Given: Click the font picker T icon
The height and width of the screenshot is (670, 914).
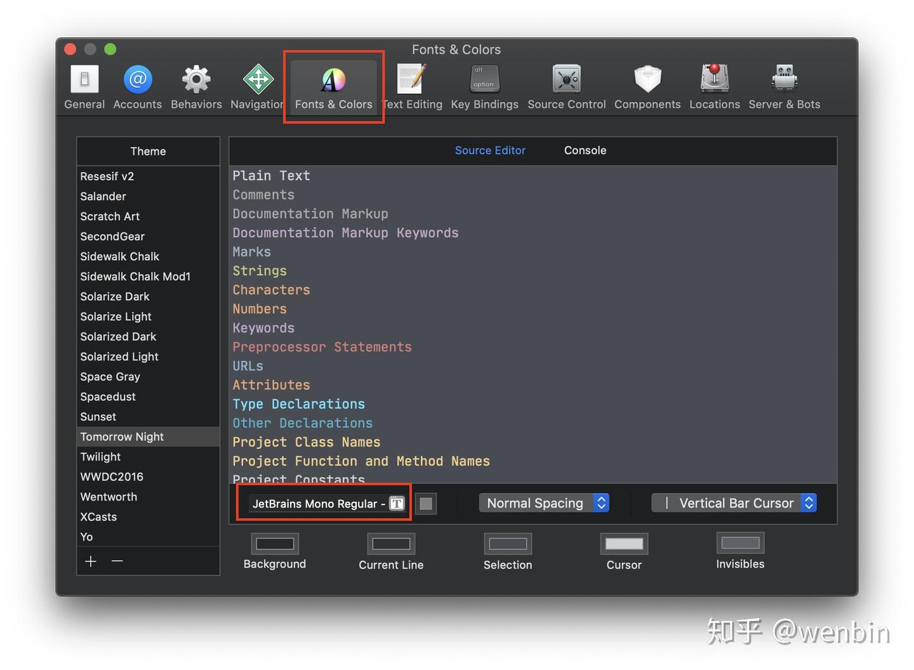Looking at the screenshot, I should (x=397, y=503).
